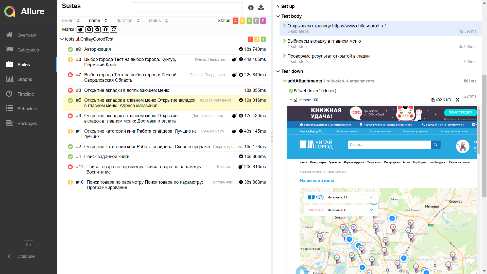Toggle the green passed status filter
The height and width of the screenshot is (274, 487).
249,21
